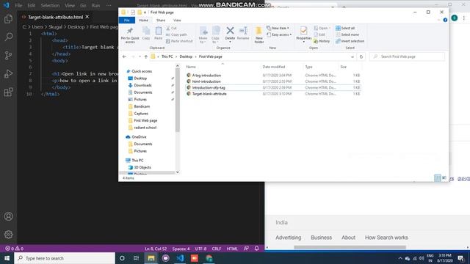Open Move to dropdown in ribbon

click(x=203, y=35)
